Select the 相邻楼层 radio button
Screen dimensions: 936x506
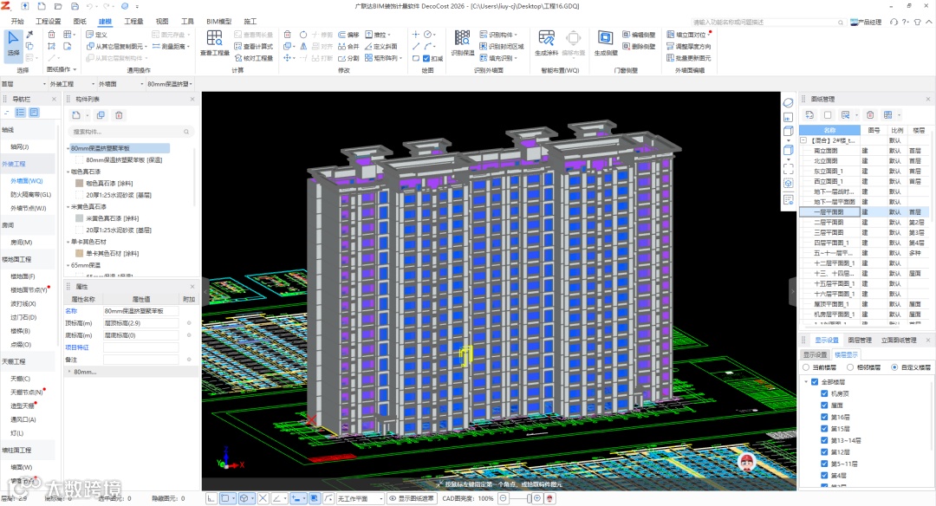[x=850, y=367]
